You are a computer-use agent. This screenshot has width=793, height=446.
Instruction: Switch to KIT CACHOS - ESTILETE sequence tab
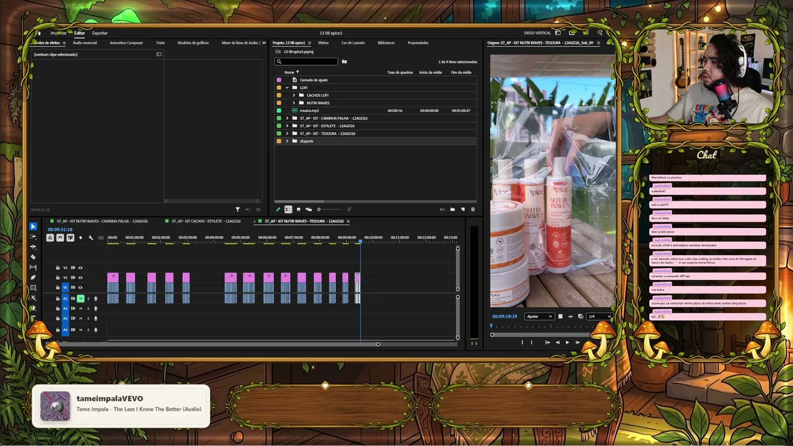tap(206, 221)
